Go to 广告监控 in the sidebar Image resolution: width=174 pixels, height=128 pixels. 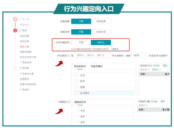24,90
